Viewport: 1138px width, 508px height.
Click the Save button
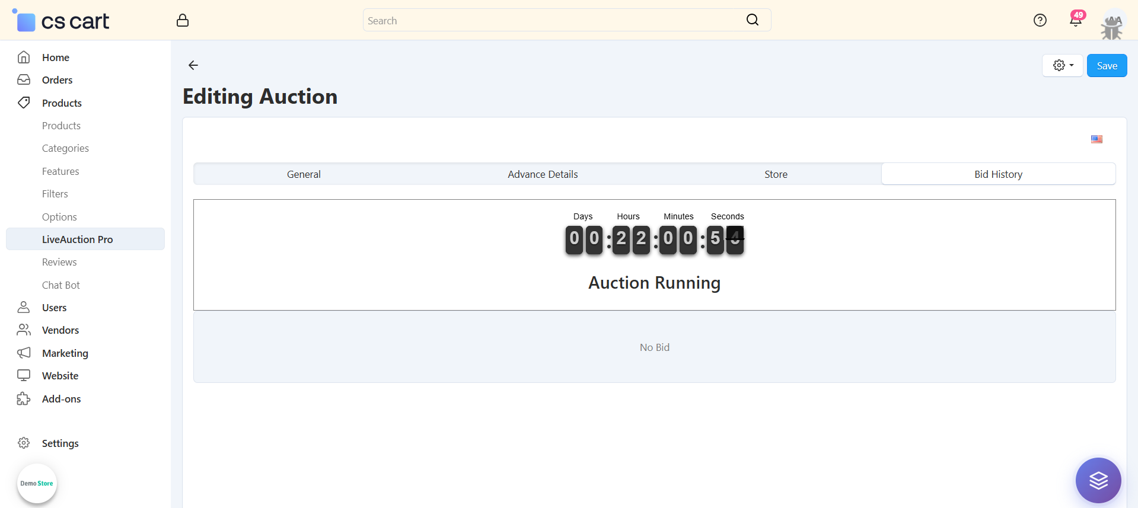(x=1107, y=66)
